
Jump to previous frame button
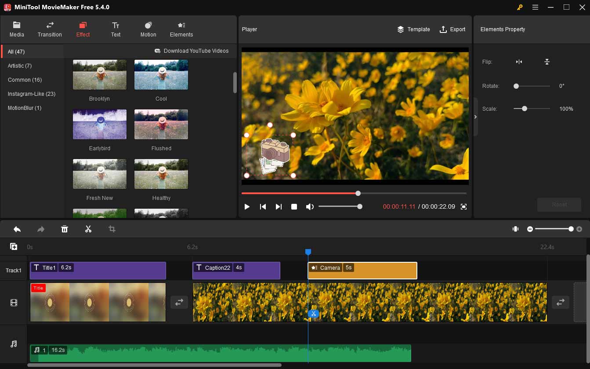[x=263, y=206]
